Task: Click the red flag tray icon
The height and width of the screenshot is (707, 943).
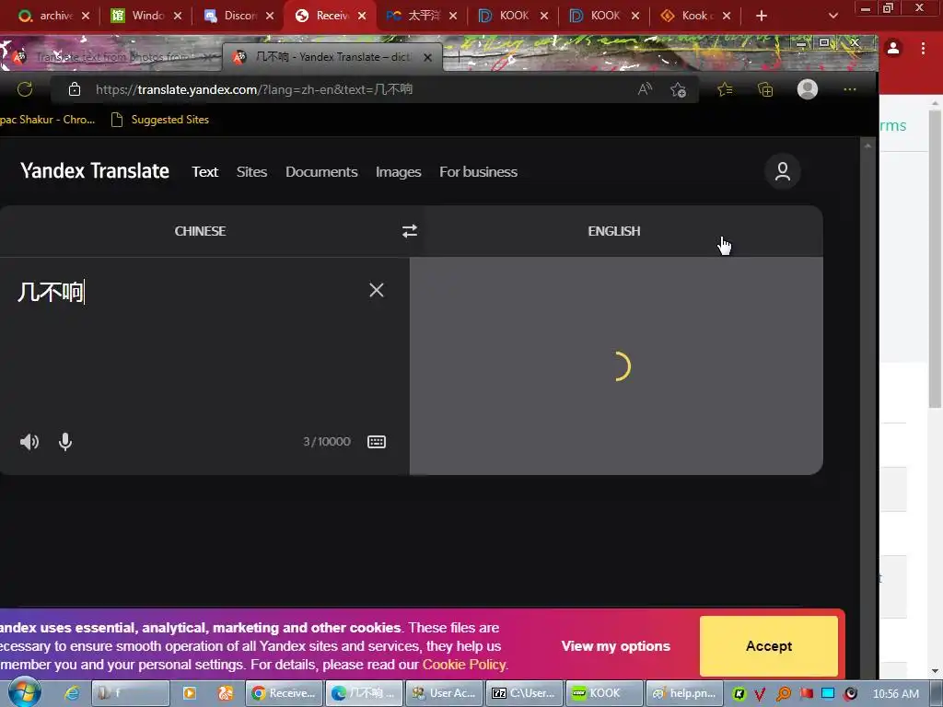Action: 806,694
